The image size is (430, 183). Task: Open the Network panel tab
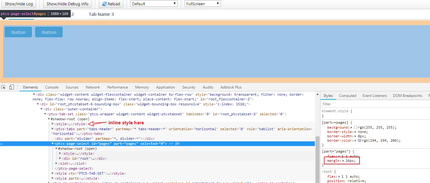(x=93, y=87)
